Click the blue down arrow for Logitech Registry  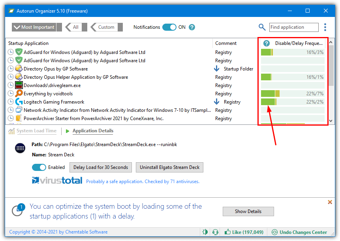pyautogui.click(x=216, y=102)
